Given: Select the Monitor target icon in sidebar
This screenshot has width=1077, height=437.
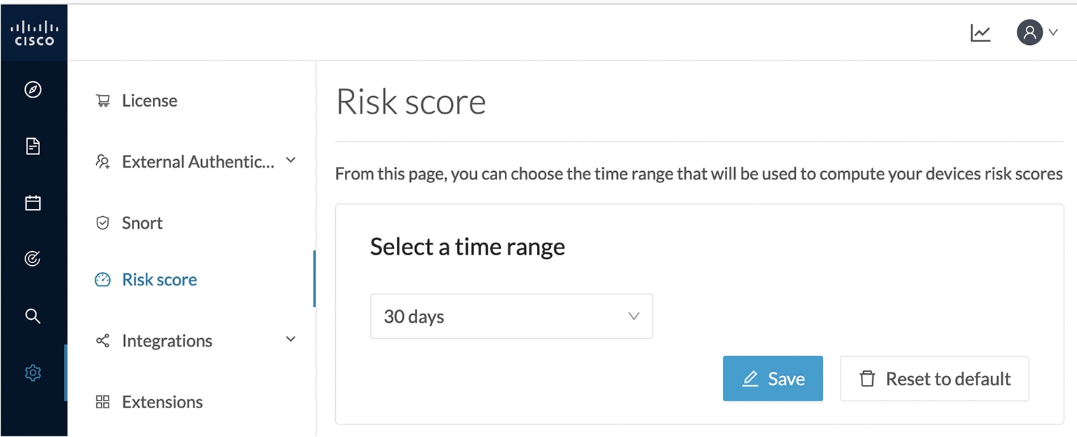Looking at the screenshot, I should (x=32, y=259).
